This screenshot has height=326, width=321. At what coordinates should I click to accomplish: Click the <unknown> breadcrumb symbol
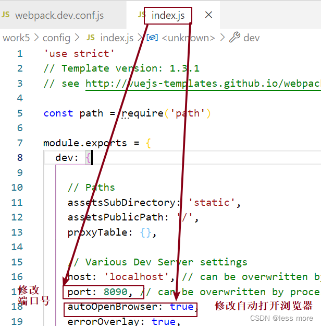tap(188, 38)
